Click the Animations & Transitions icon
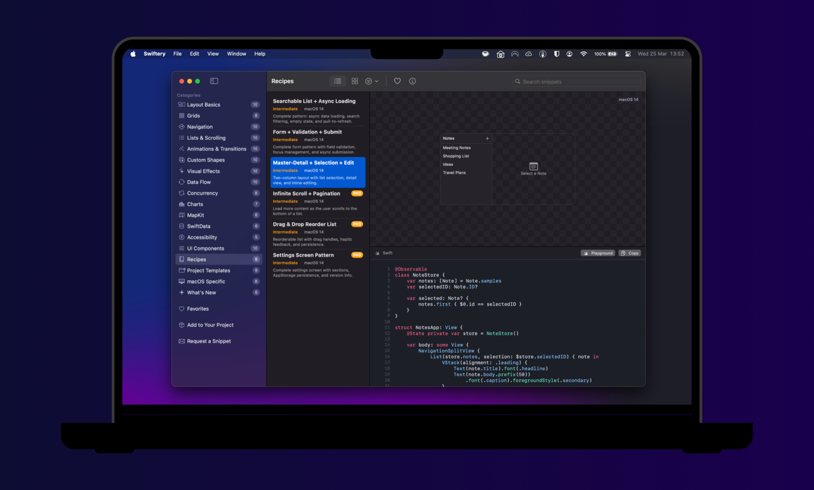814x490 pixels. tap(181, 149)
